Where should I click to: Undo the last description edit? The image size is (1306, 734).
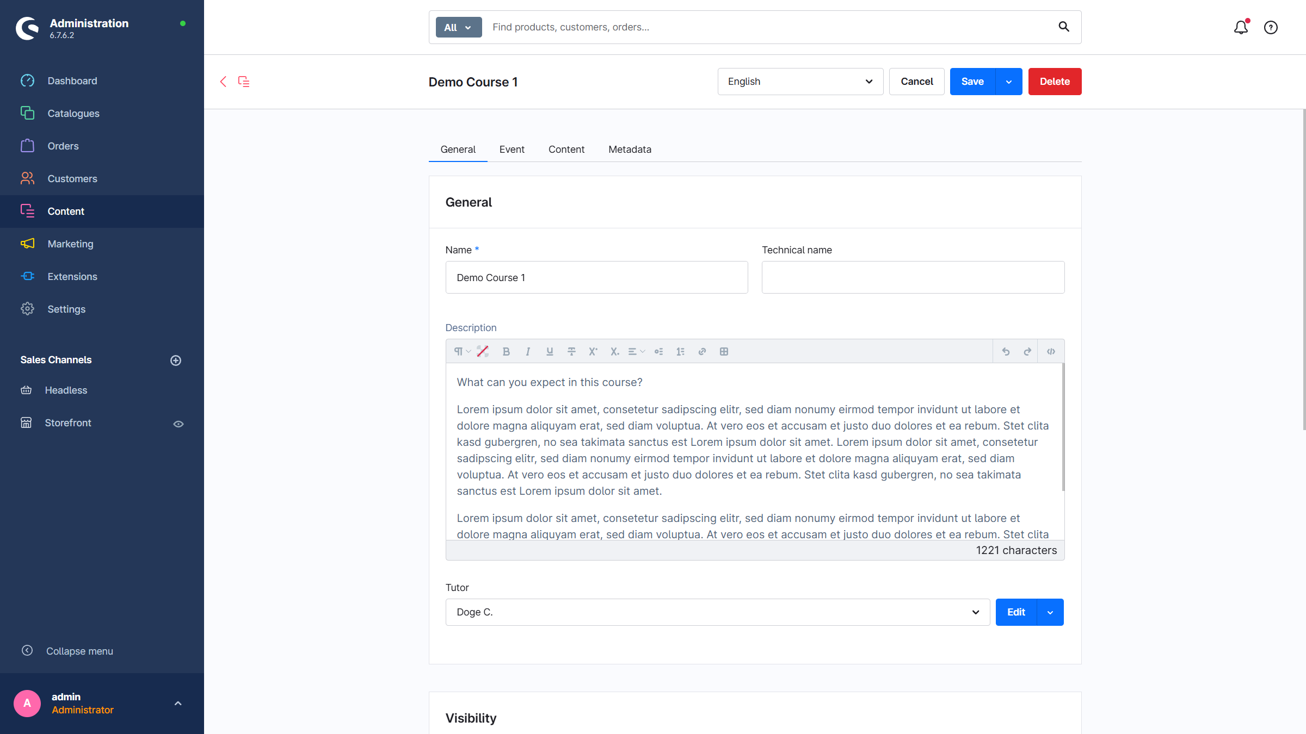tap(1006, 352)
